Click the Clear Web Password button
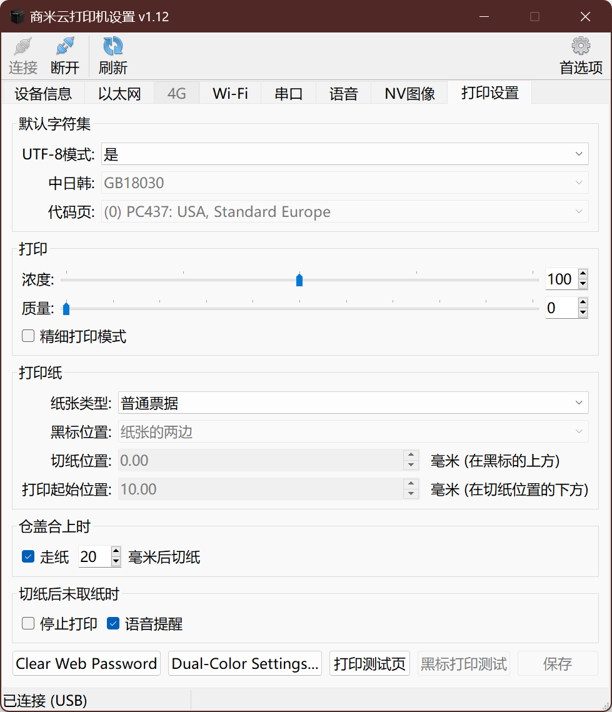The width and height of the screenshot is (612, 712). pos(86,663)
